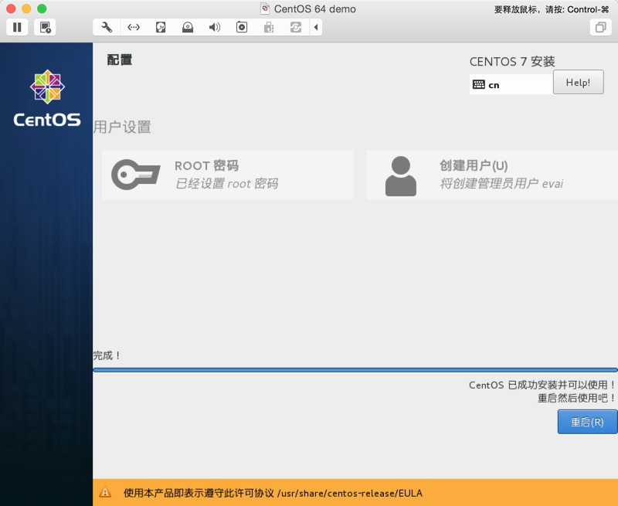Open the ROOT 密码 setting
The width and height of the screenshot is (618, 506).
point(228,175)
